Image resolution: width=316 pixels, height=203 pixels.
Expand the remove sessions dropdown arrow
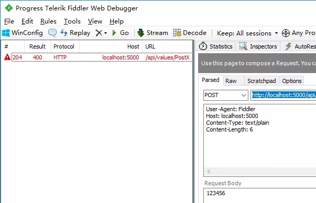106,33
